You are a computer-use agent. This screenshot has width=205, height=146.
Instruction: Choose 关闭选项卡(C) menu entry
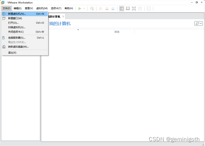point(25,32)
